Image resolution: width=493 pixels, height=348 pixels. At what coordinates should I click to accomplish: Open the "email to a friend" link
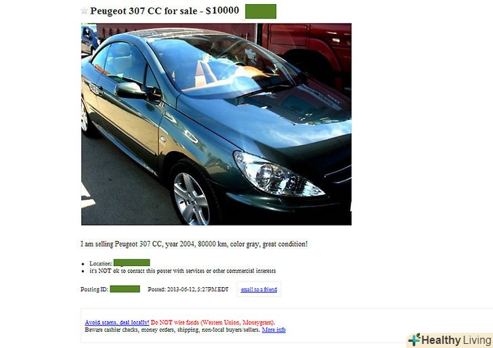pyautogui.click(x=259, y=289)
